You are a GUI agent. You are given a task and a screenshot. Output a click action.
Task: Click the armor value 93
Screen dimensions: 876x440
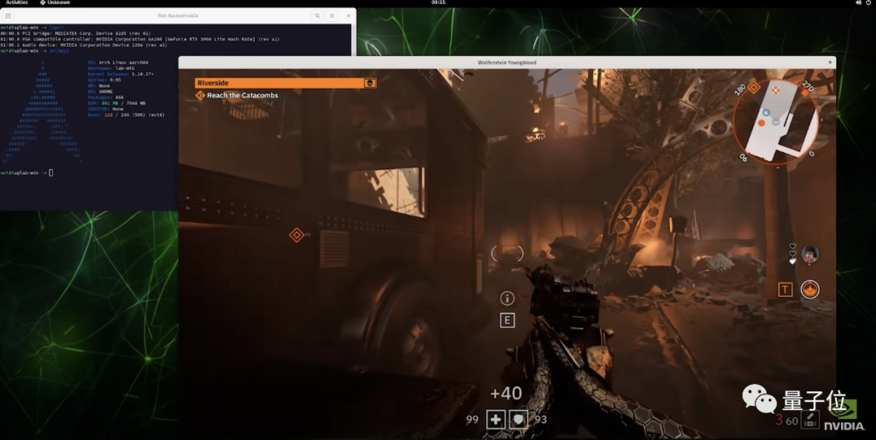click(x=540, y=420)
